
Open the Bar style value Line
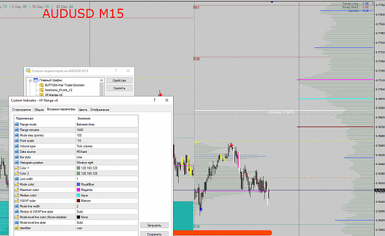(107, 157)
